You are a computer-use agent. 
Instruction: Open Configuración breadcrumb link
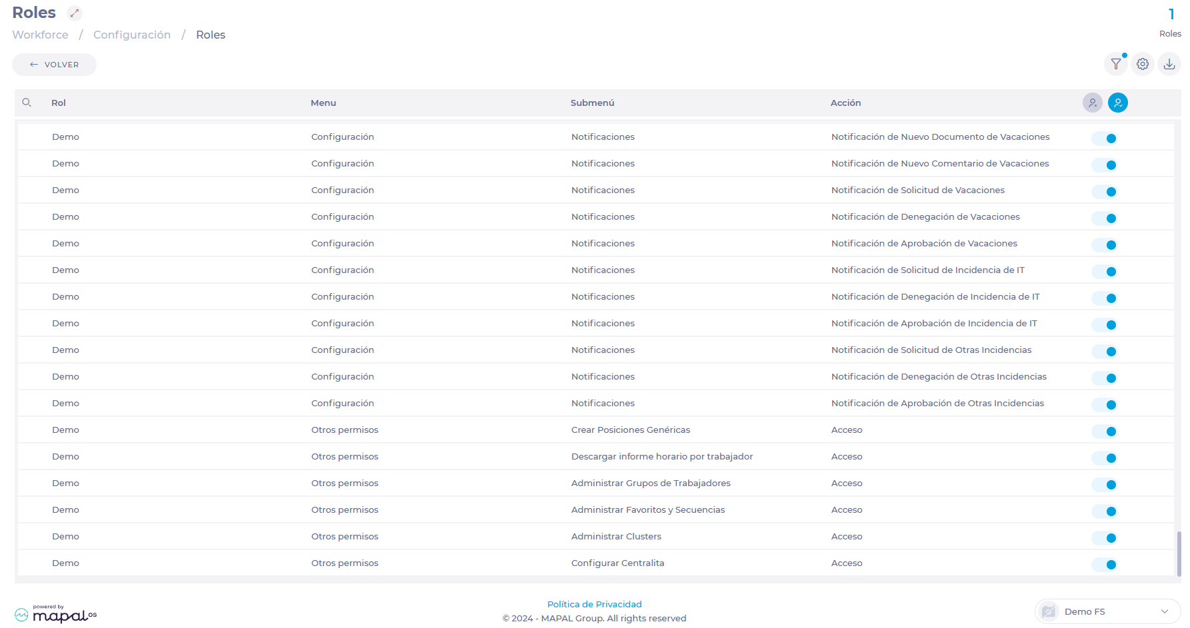tap(132, 35)
